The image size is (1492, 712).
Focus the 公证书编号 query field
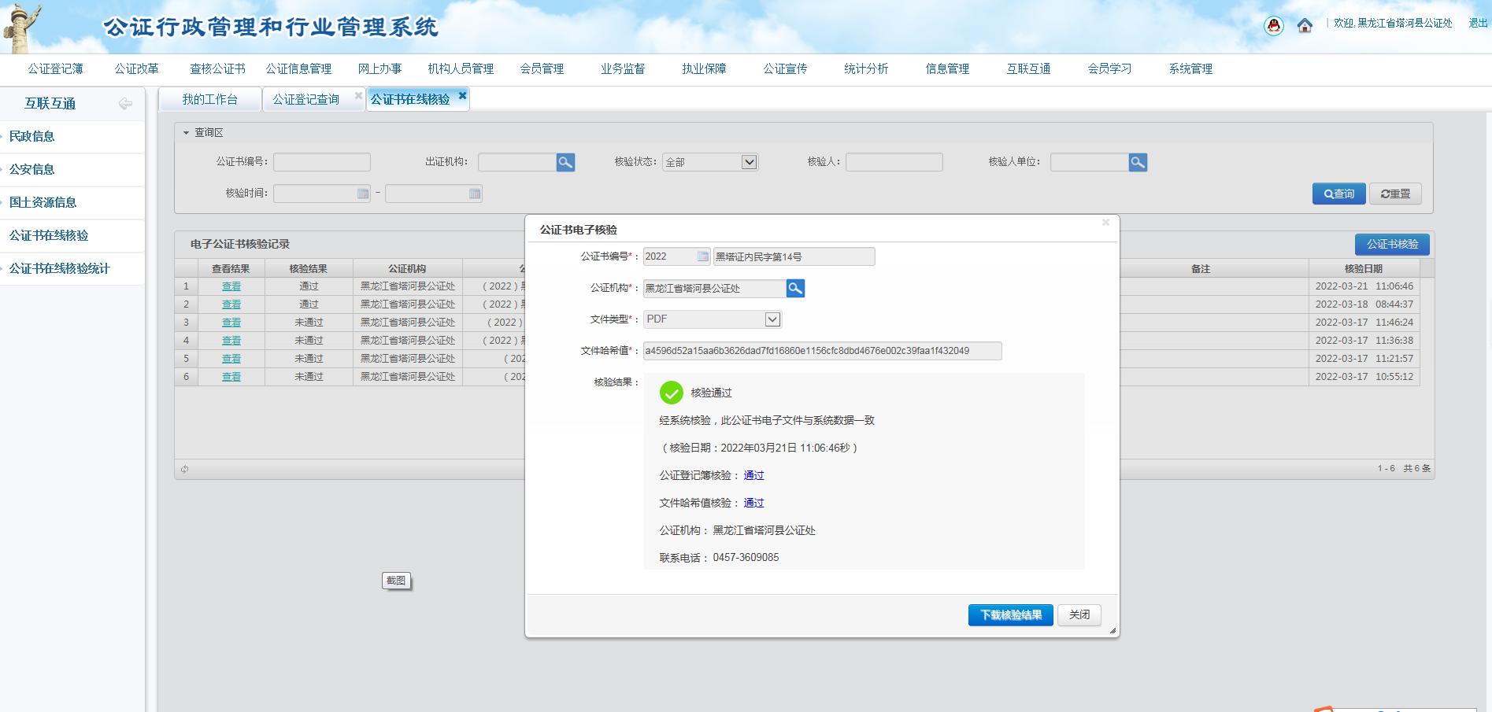322,162
